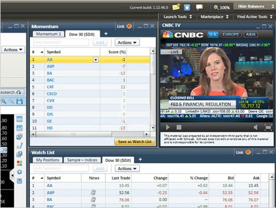Image resolution: width=276 pixels, height=208 pixels.
Task: Switch to the Momentum 1 tab
Action: [48, 34]
